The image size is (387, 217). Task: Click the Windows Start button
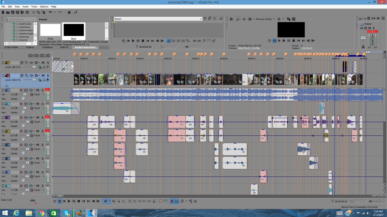[6, 213]
